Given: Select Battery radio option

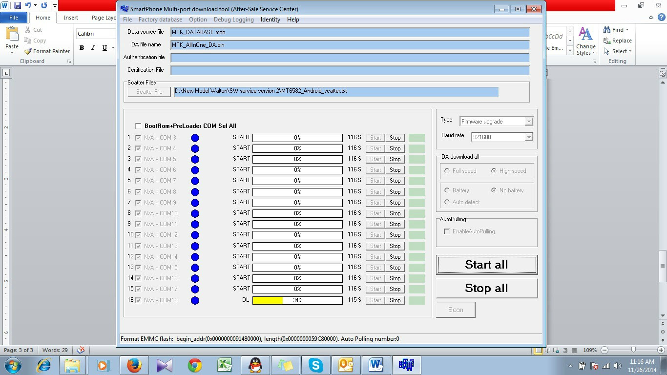Looking at the screenshot, I should [x=447, y=190].
